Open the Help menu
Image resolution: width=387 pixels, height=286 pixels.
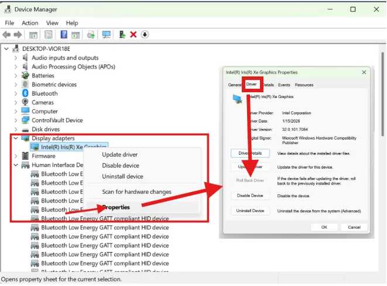(x=72, y=23)
